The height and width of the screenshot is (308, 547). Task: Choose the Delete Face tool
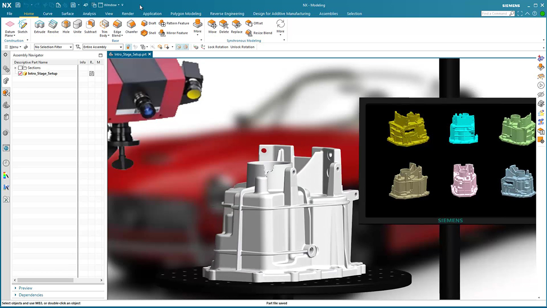[x=224, y=27]
